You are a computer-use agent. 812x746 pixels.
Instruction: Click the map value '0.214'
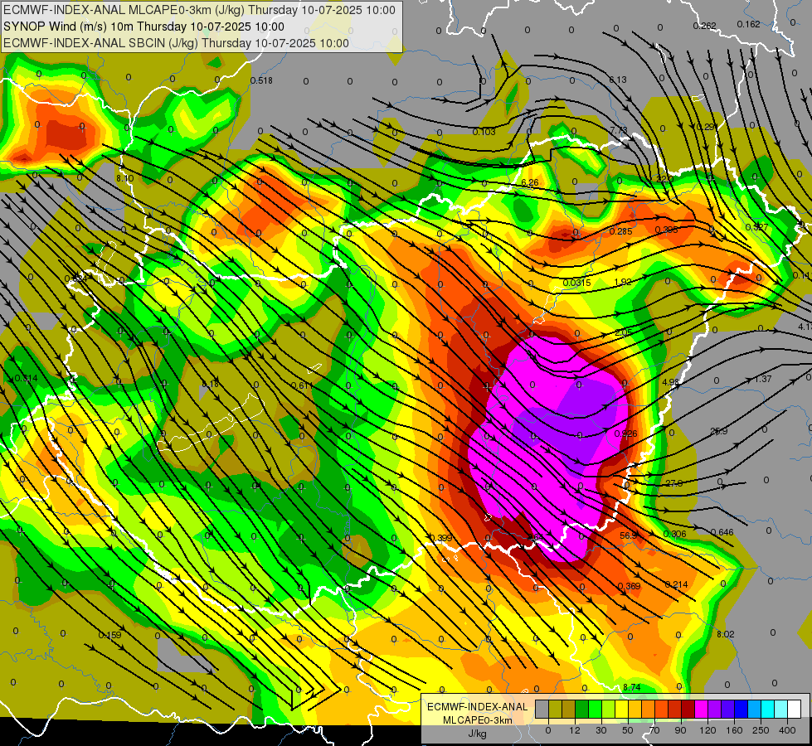click(x=676, y=584)
